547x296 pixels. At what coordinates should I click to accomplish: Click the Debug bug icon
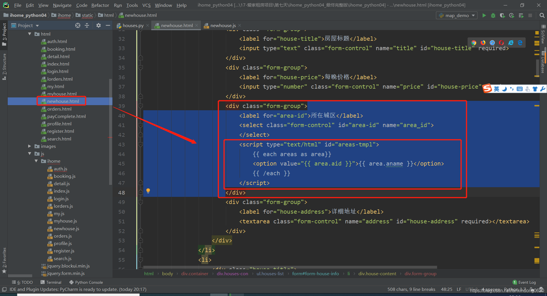pos(493,15)
